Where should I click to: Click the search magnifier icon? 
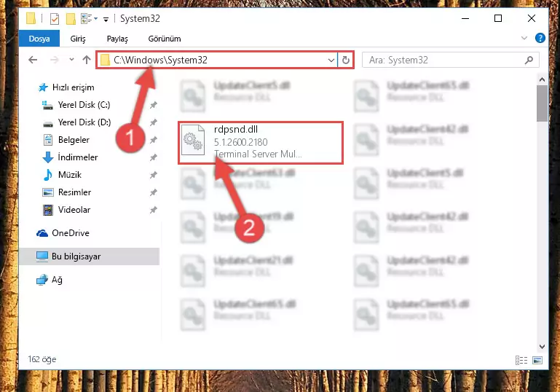click(529, 60)
